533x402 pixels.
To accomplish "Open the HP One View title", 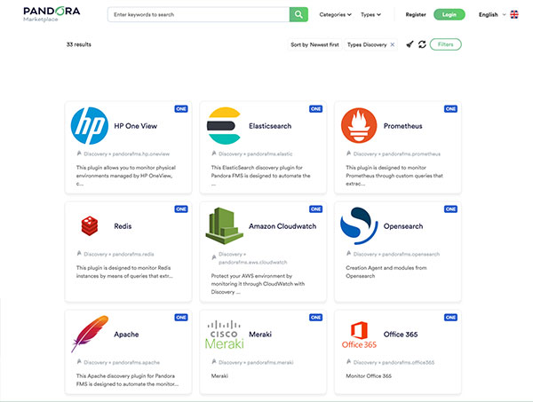I will pyautogui.click(x=136, y=126).
